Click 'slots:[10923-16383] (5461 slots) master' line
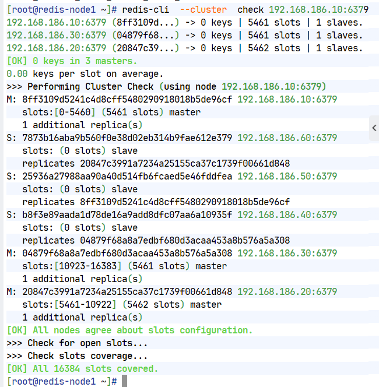 point(124,266)
